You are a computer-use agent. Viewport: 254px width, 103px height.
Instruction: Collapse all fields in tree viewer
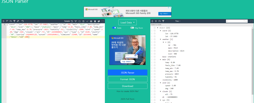coord(156,21)
